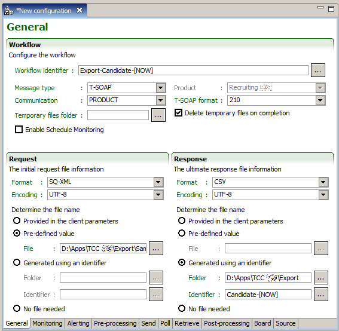Select Request 'Generated using an identifier'
This screenshot has width=339, height=331.
(x=17, y=262)
